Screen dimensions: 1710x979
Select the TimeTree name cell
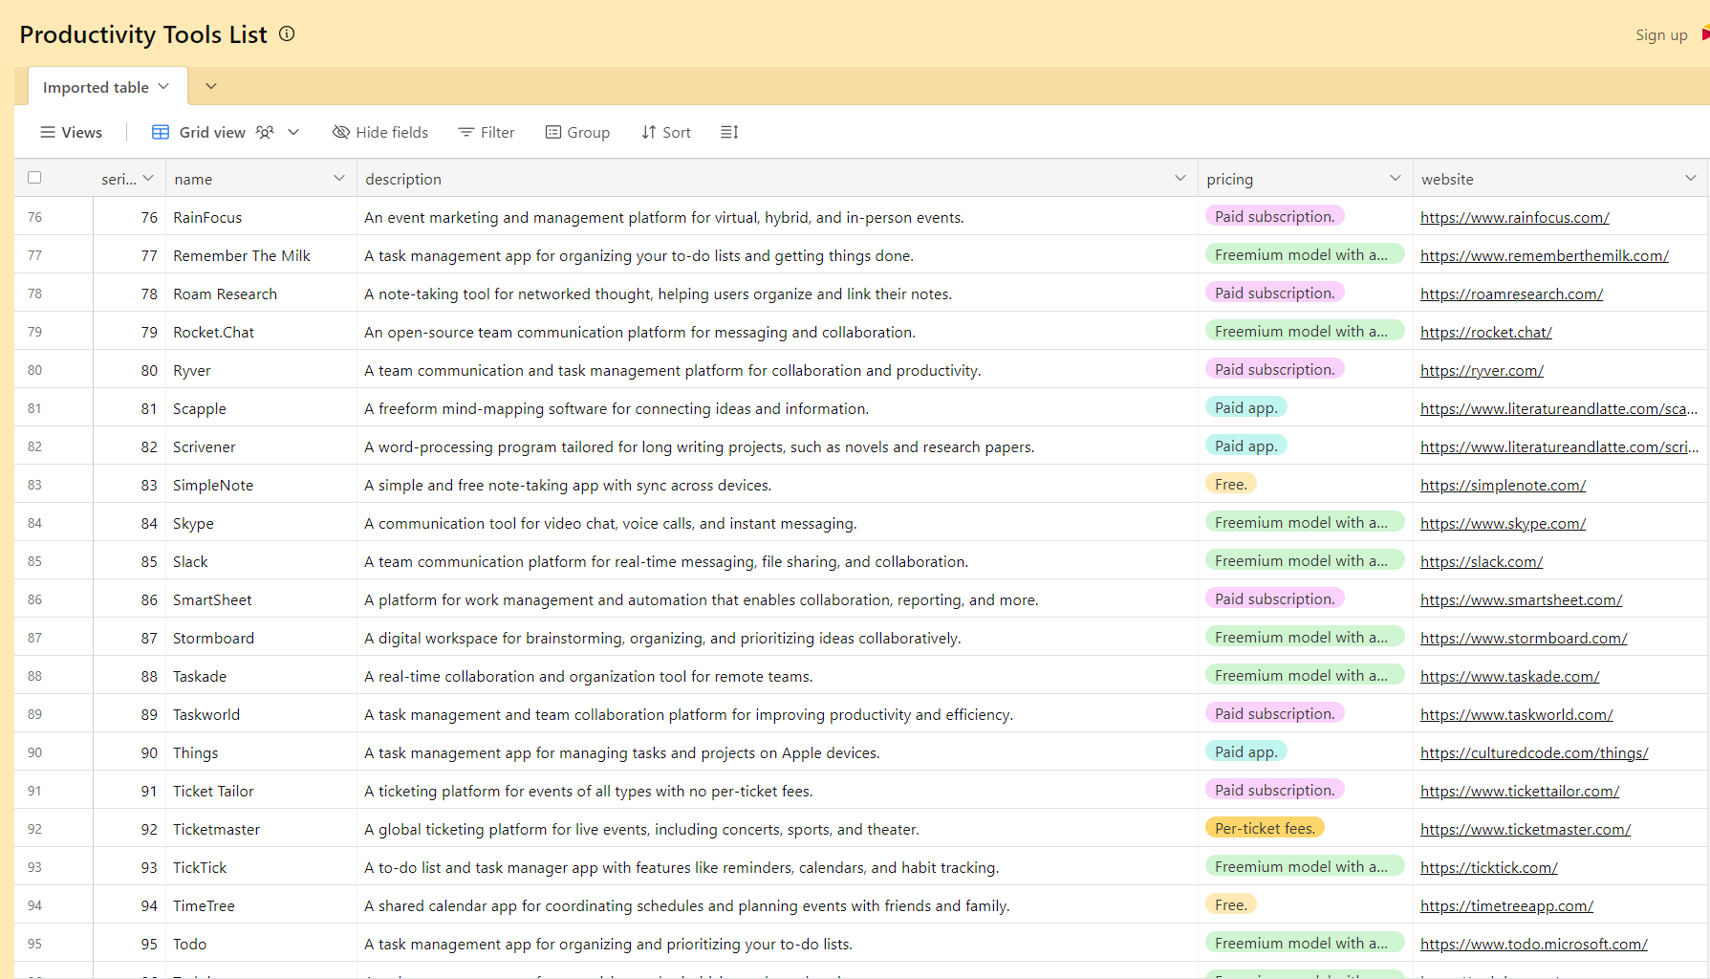(261, 905)
